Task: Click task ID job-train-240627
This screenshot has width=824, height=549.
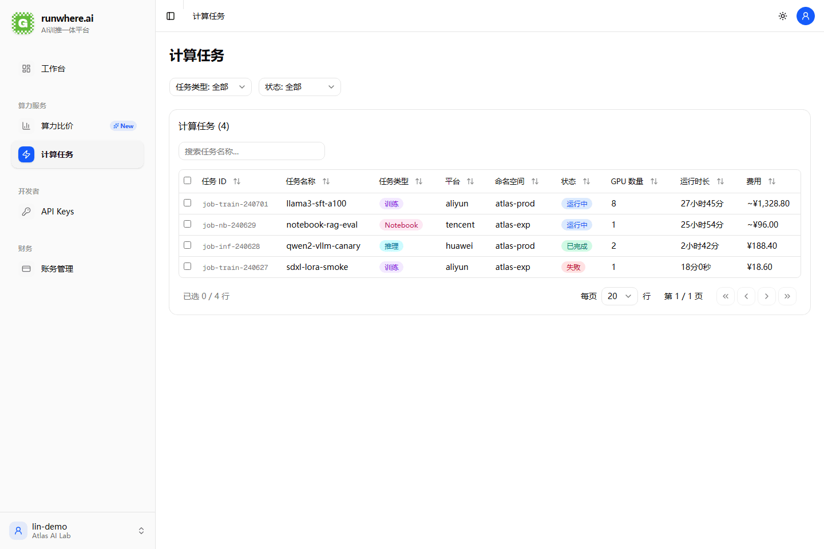Action: click(235, 268)
